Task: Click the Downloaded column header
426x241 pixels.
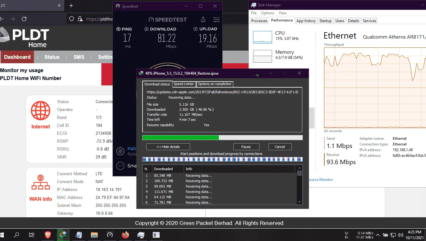Action: 168,169
